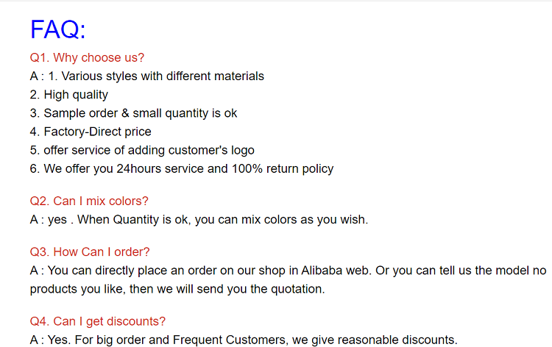Image resolution: width=552 pixels, height=347 pixels.
Task: Click the line '2. High quality'
Action: 69,95
